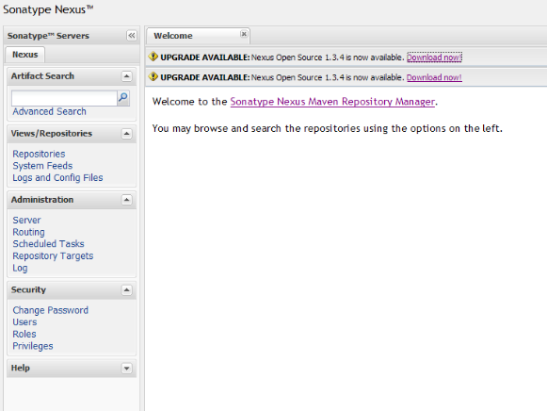Open the Change Password option
The height and width of the screenshot is (411, 547).
(x=50, y=310)
